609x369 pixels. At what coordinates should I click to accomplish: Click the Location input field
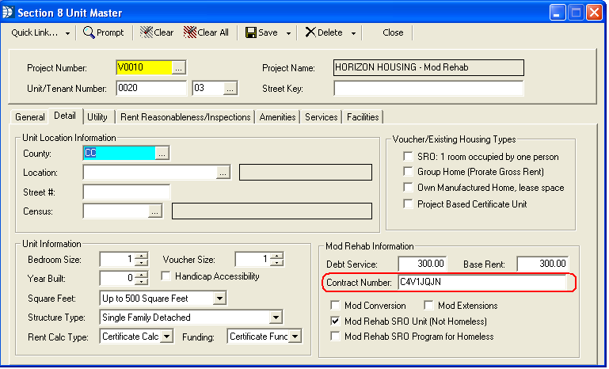coord(150,173)
